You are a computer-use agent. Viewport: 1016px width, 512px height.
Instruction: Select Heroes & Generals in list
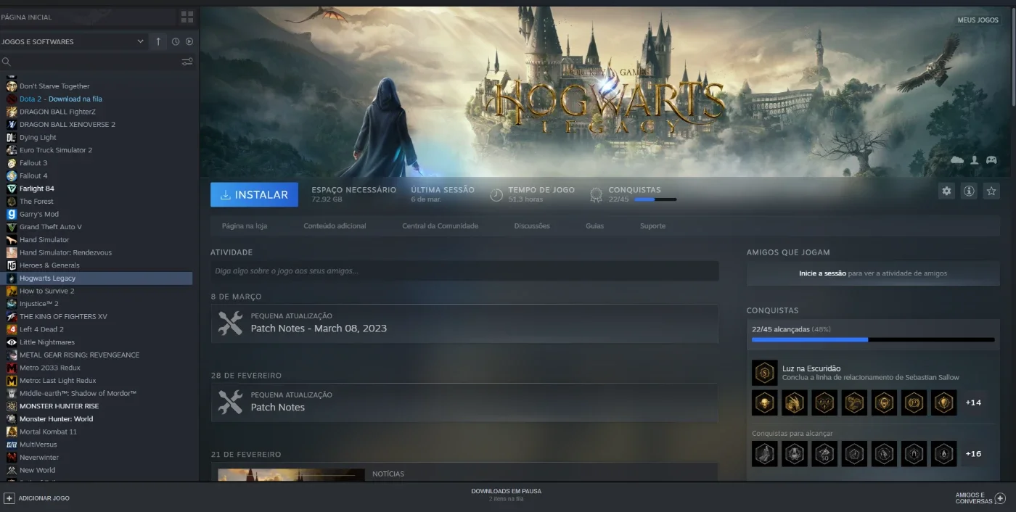click(x=49, y=265)
